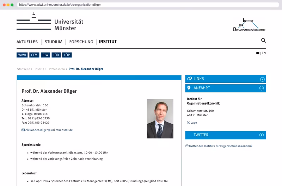
Task: Click the portrait photo of Prof. Dilger
Action: 160,119
